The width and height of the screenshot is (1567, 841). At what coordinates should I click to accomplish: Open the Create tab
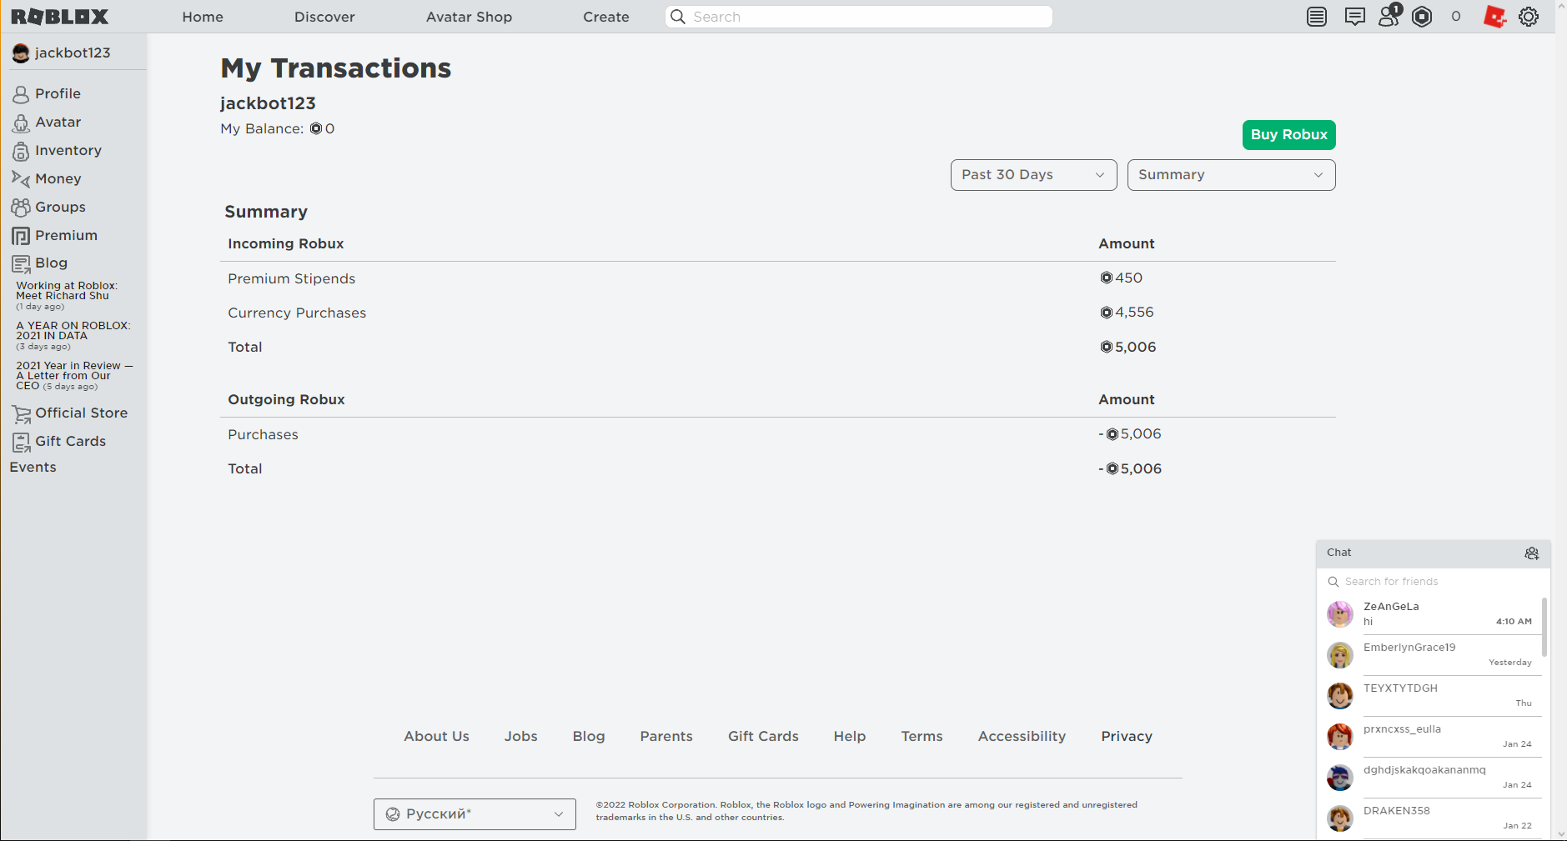point(606,17)
